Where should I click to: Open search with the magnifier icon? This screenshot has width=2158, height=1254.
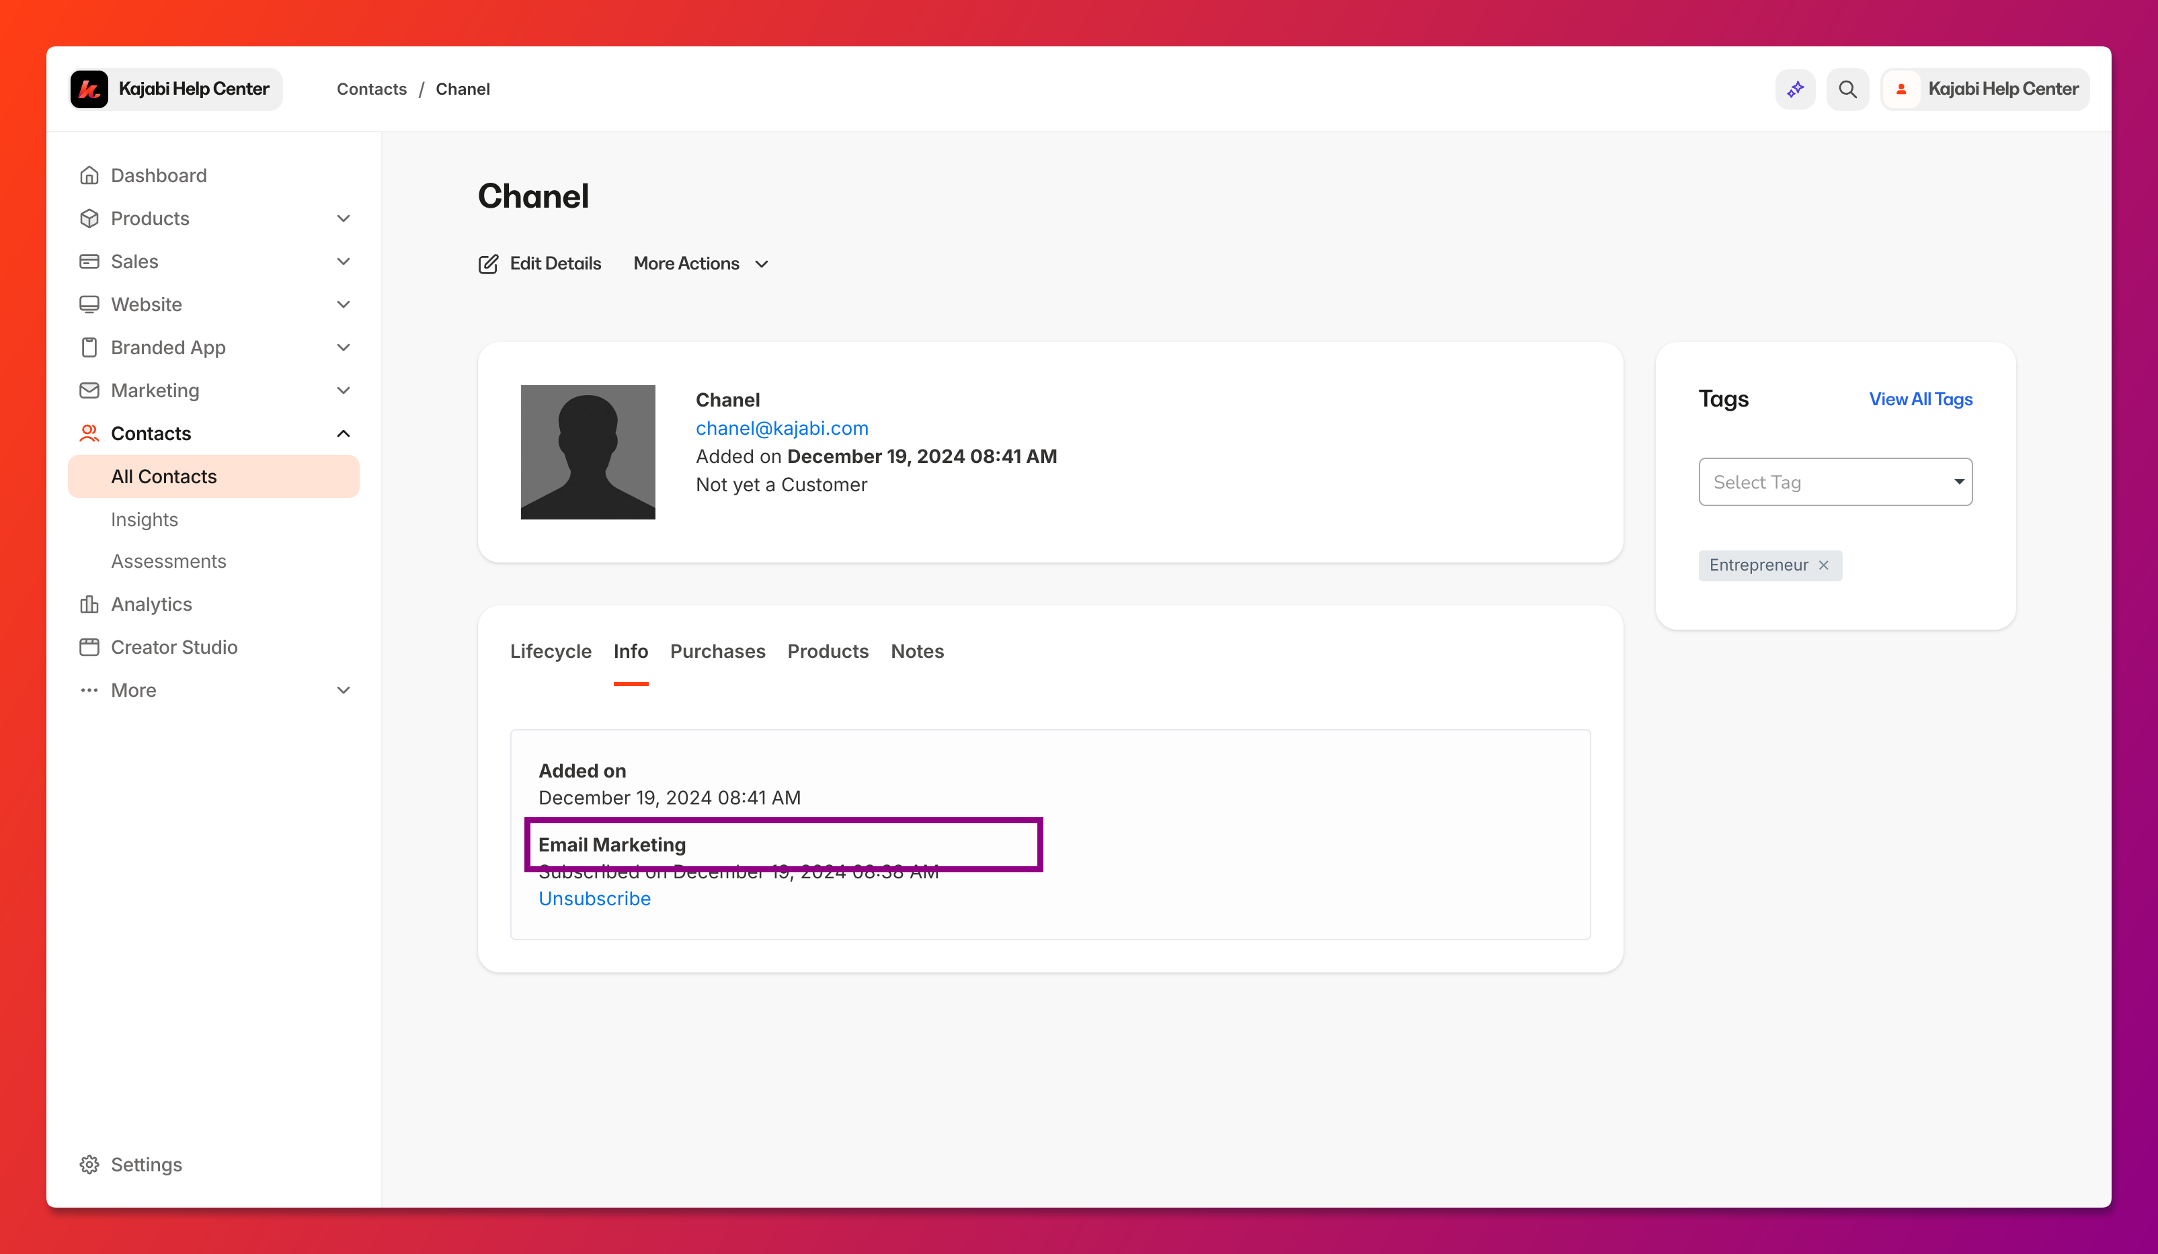[x=1847, y=89]
